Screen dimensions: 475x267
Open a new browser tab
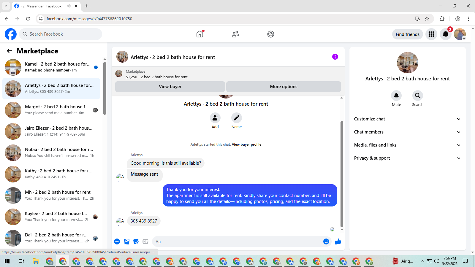coord(87,6)
